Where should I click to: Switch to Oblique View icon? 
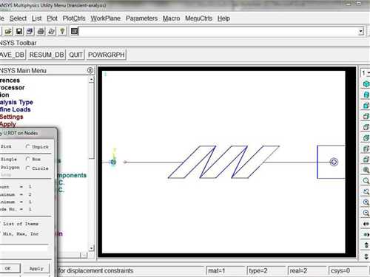366,95
